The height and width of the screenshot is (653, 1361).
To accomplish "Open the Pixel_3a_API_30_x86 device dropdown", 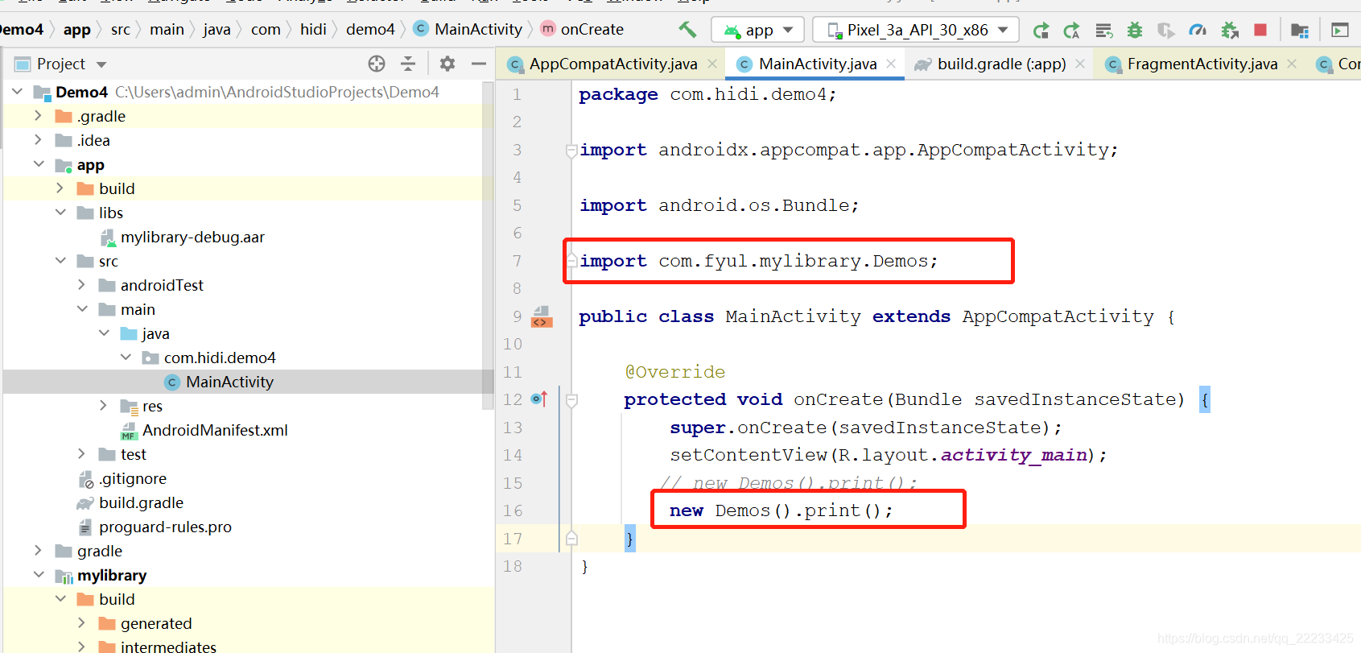I will tap(916, 31).
